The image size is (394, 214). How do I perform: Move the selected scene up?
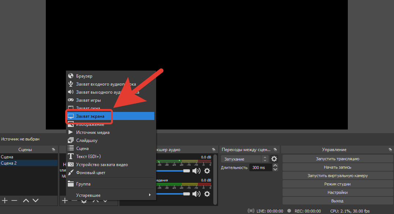tap(26, 200)
